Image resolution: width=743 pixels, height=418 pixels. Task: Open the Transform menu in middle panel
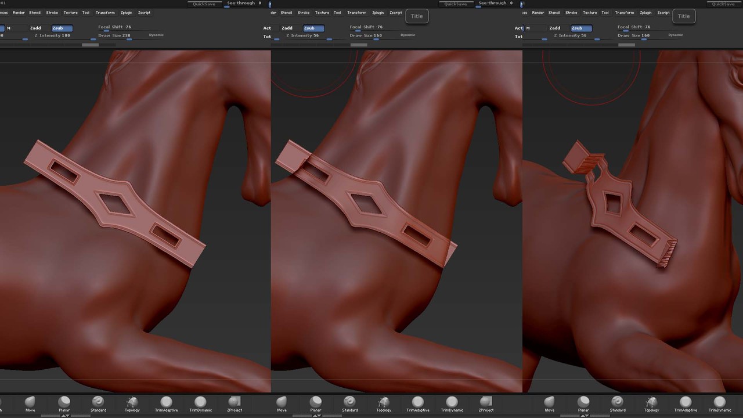click(356, 12)
